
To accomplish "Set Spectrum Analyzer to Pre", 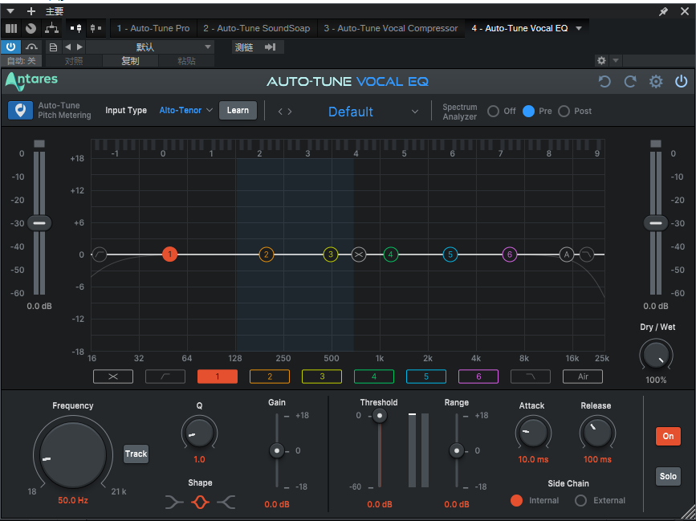I will (x=528, y=112).
